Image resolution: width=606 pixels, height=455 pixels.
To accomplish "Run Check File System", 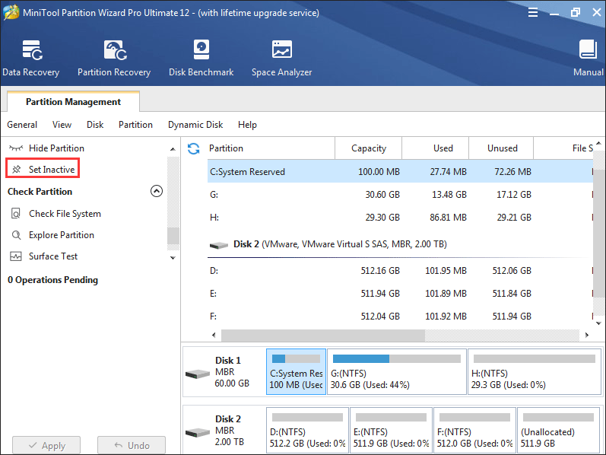I will coord(65,214).
